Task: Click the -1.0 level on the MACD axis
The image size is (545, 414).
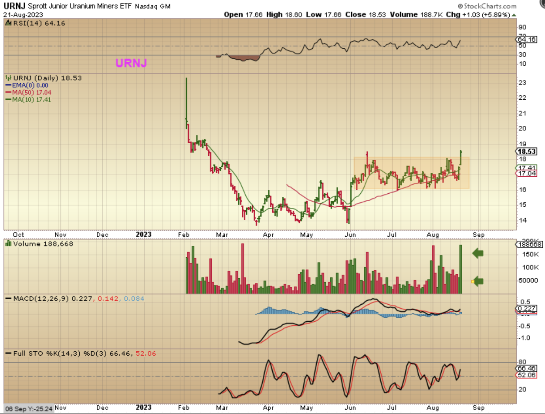Action: 524,338
